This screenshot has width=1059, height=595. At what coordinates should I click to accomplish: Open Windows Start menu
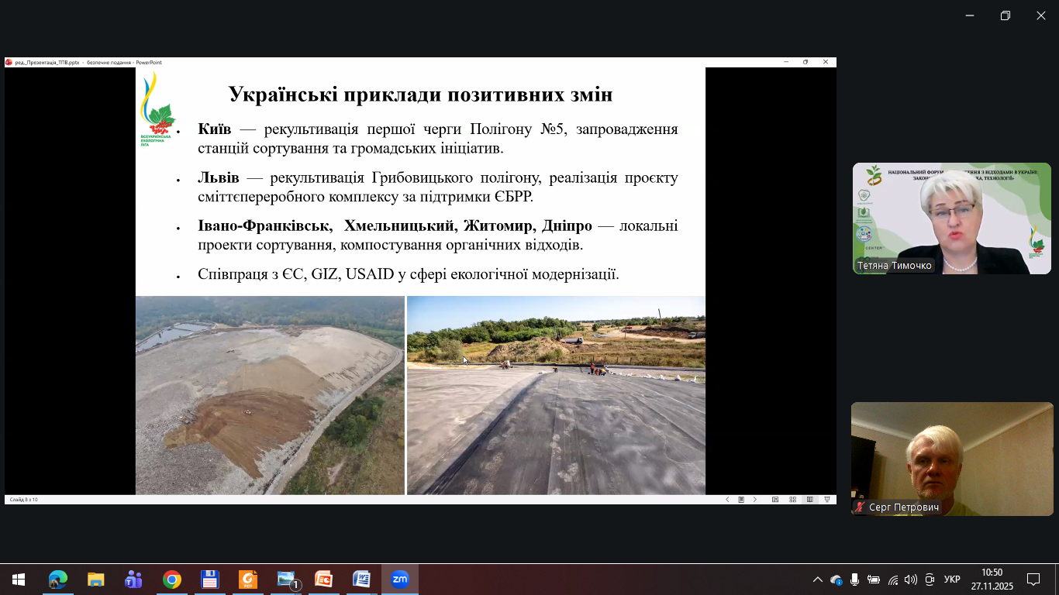(19, 580)
